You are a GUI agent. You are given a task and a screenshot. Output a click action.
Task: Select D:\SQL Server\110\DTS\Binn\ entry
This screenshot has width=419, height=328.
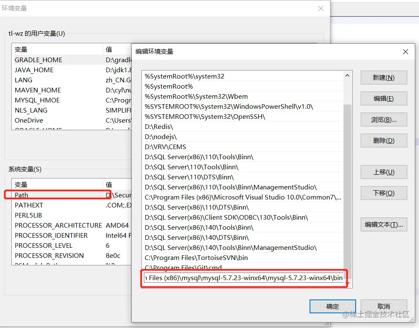(x=243, y=177)
